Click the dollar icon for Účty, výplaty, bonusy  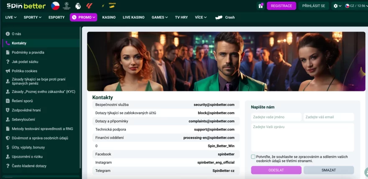(x=8, y=147)
